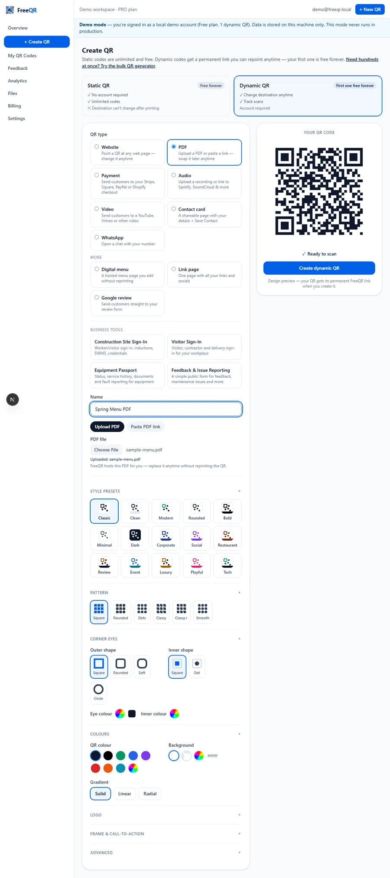Click the + New QR button
390x878 pixels.
click(x=370, y=9)
